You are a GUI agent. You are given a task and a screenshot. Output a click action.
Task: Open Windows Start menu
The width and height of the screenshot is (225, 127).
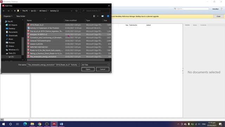pos(4,124)
